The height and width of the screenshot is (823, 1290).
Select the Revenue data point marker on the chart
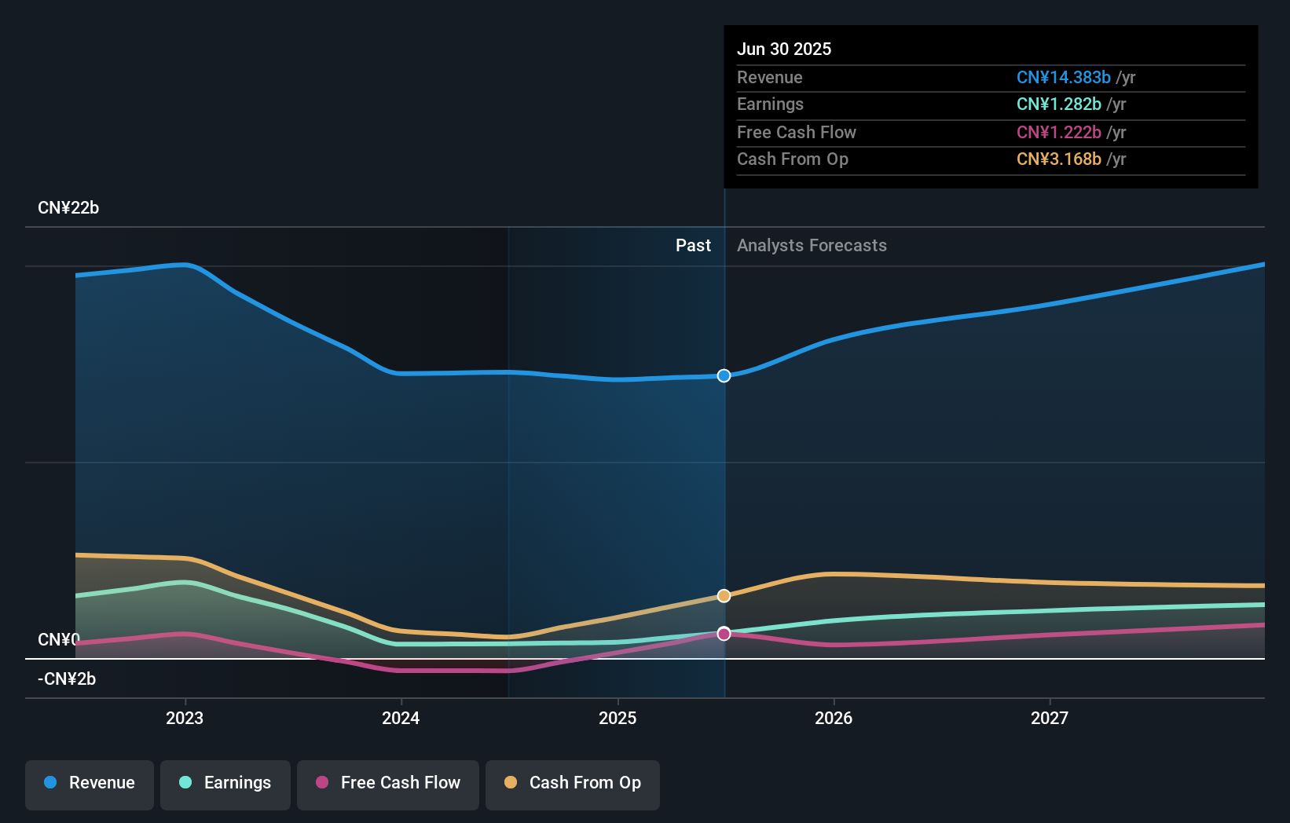tap(724, 375)
